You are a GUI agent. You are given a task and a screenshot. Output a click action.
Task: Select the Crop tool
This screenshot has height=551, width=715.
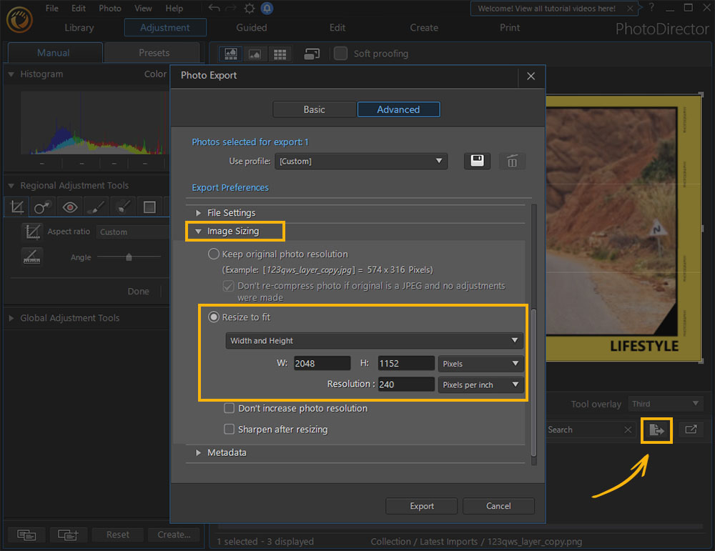tap(16, 207)
